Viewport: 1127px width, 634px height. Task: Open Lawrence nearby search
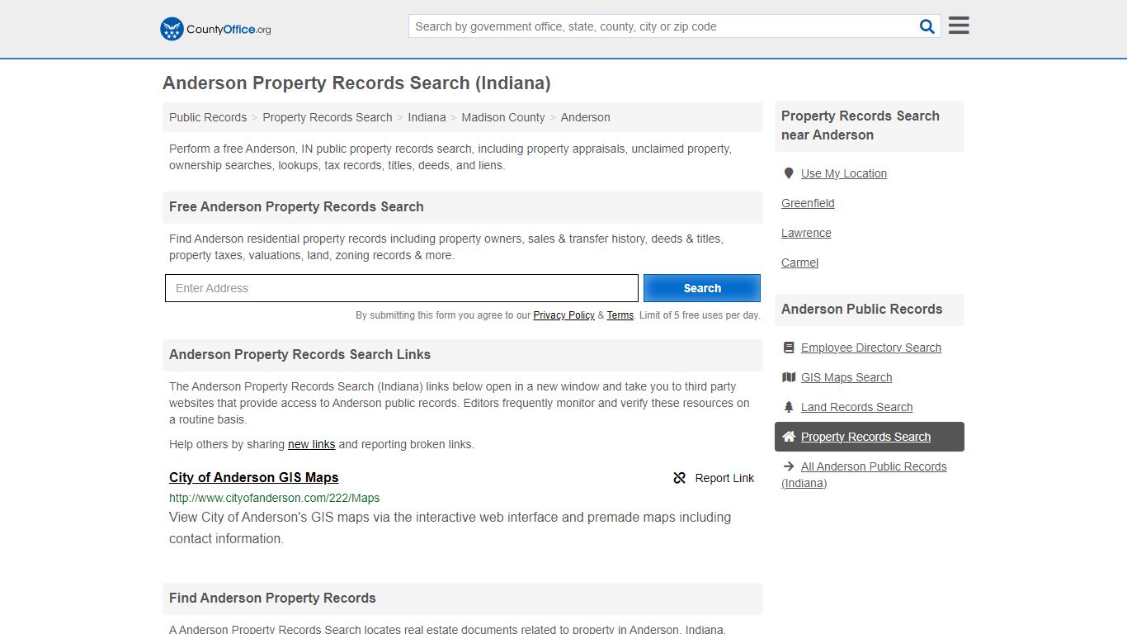(806, 233)
